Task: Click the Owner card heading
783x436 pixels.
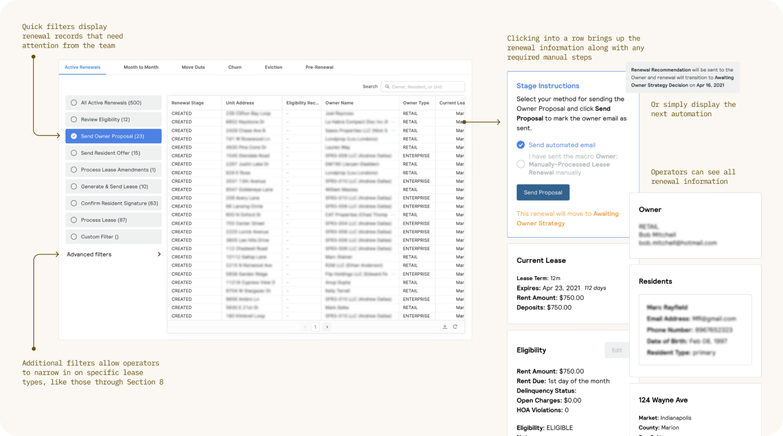Action: (x=650, y=210)
